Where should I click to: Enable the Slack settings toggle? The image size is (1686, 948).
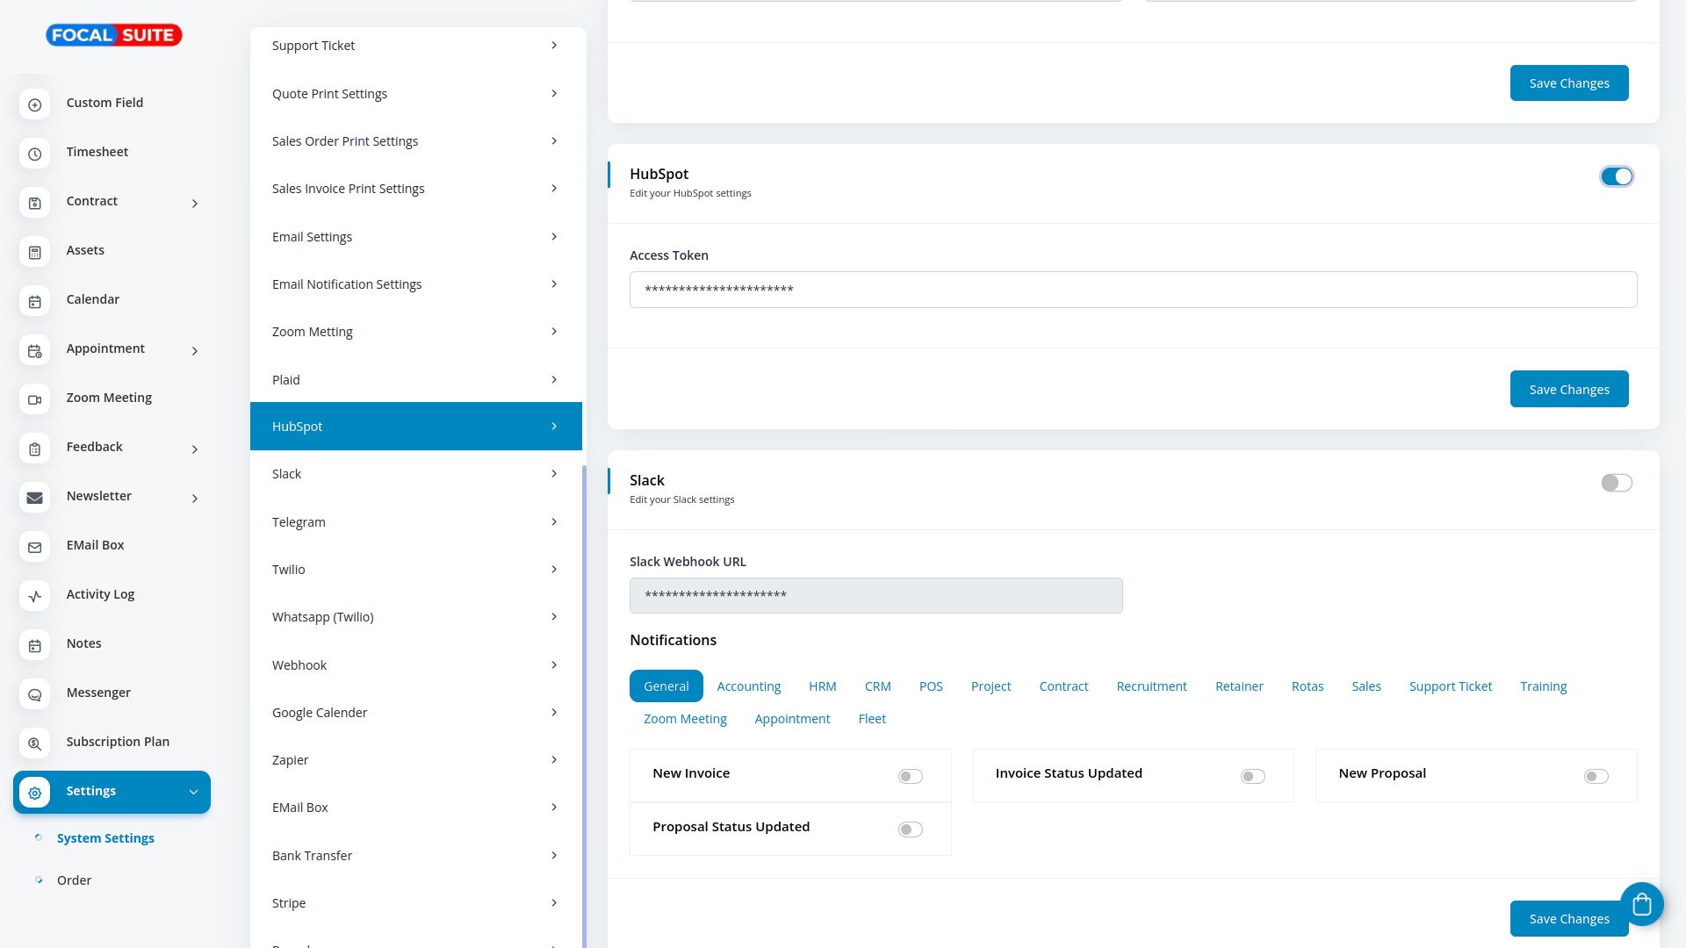pos(1616,483)
